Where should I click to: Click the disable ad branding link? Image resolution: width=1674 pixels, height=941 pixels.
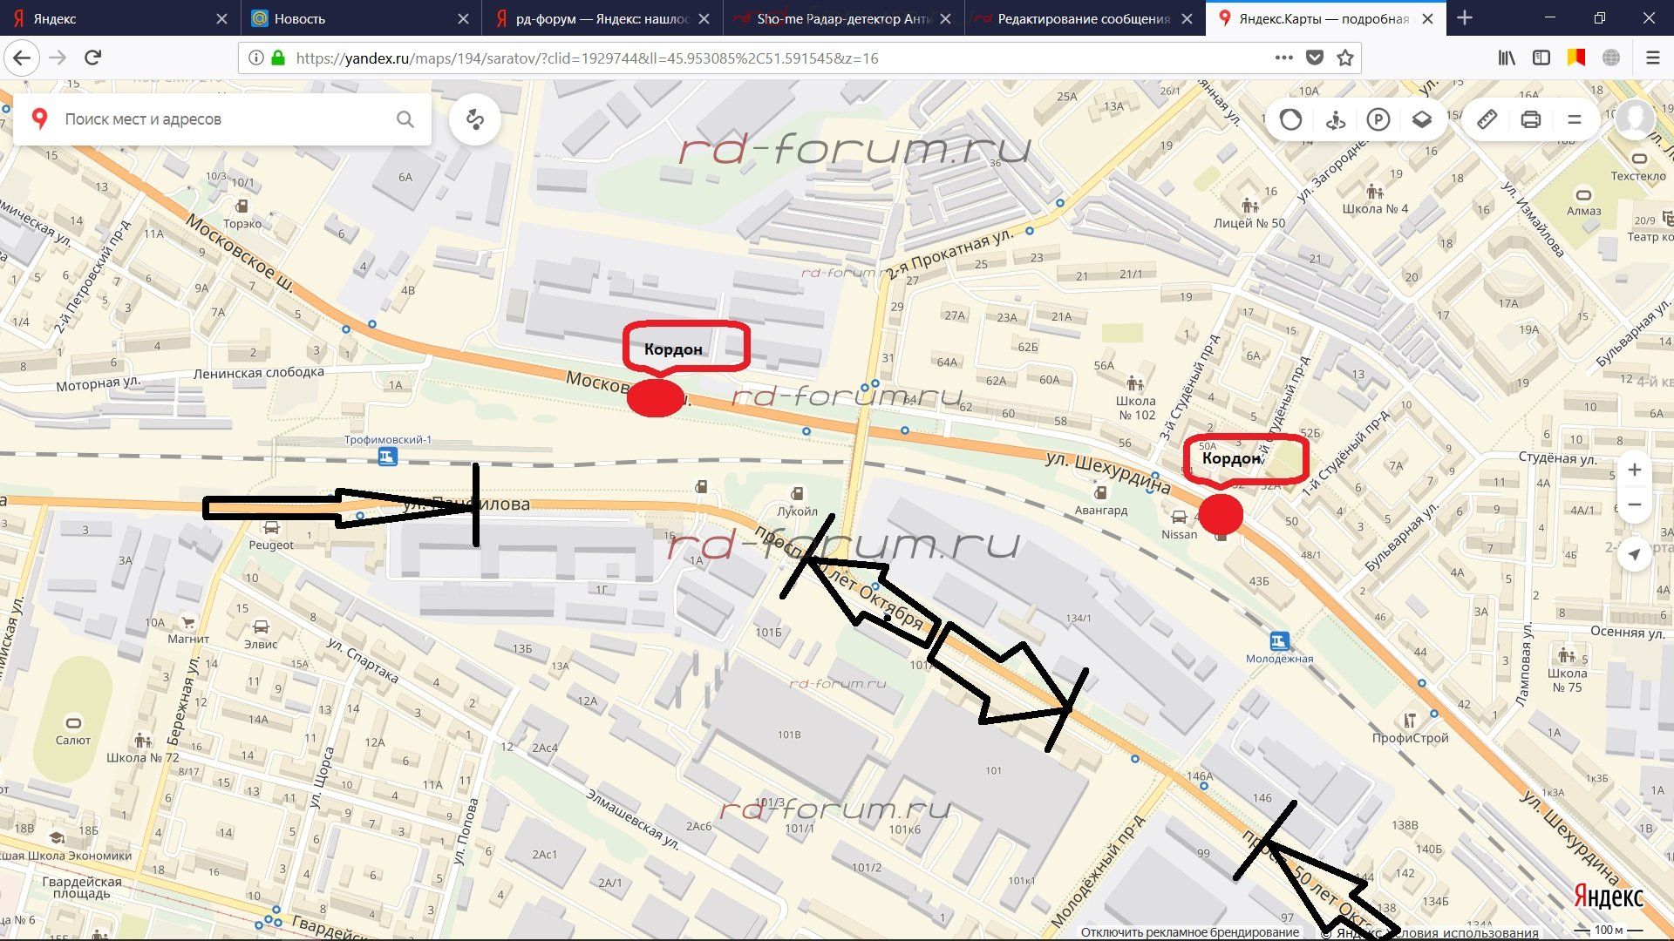pos(1189,932)
